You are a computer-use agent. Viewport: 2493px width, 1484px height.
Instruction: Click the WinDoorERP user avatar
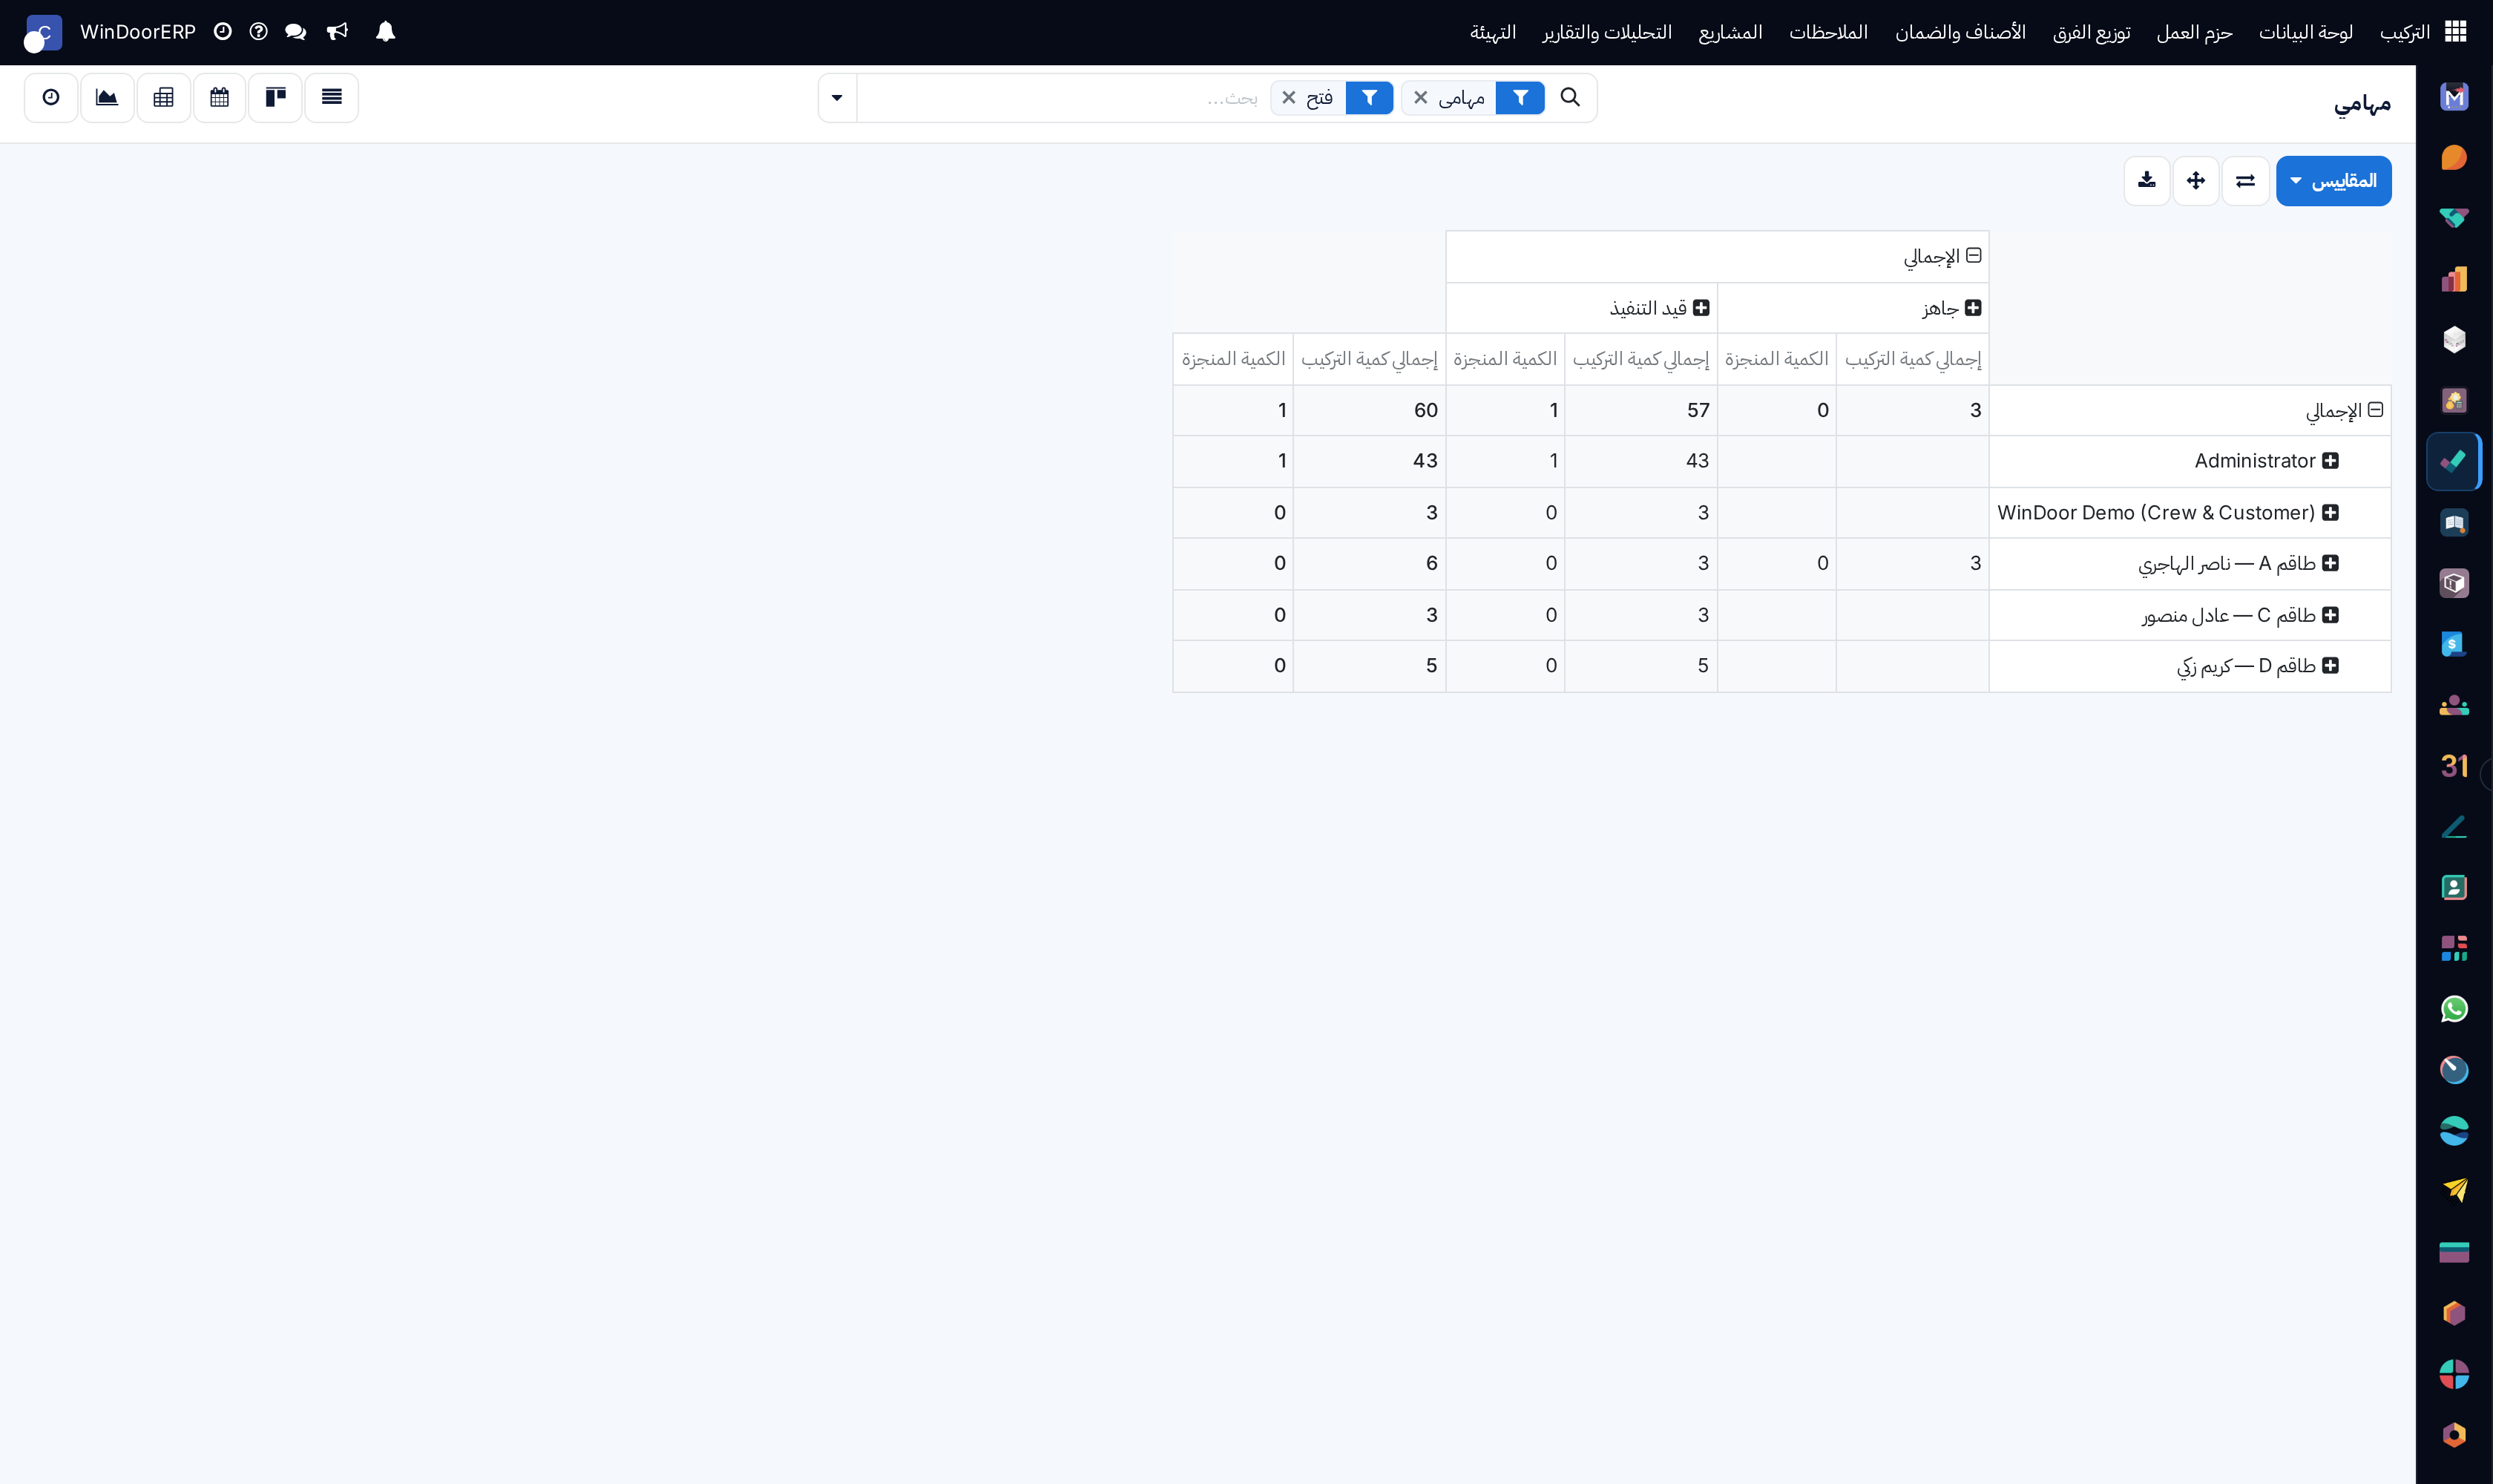42,33
